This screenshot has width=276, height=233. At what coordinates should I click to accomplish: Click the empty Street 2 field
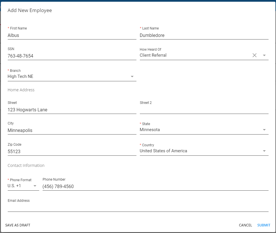point(204,110)
